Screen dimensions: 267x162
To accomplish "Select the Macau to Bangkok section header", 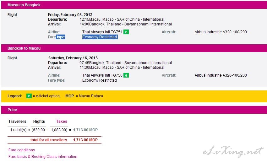I will pyautogui.click(x=134, y=5).
